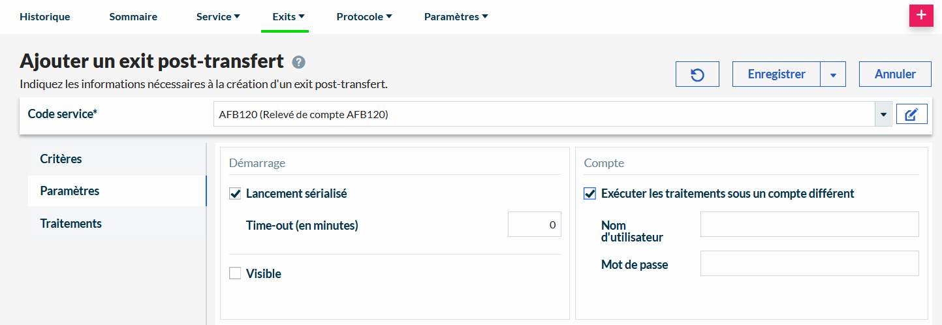942x325 pixels.
Task: Select Traitements in the side panel
Action: pyautogui.click(x=71, y=223)
